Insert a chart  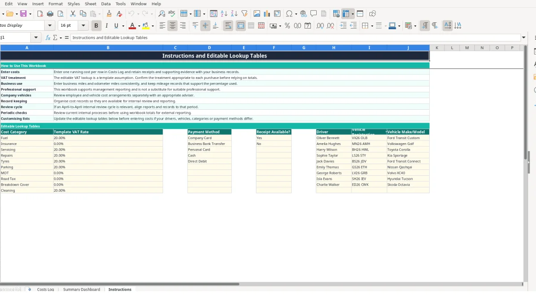pos(267,14)
